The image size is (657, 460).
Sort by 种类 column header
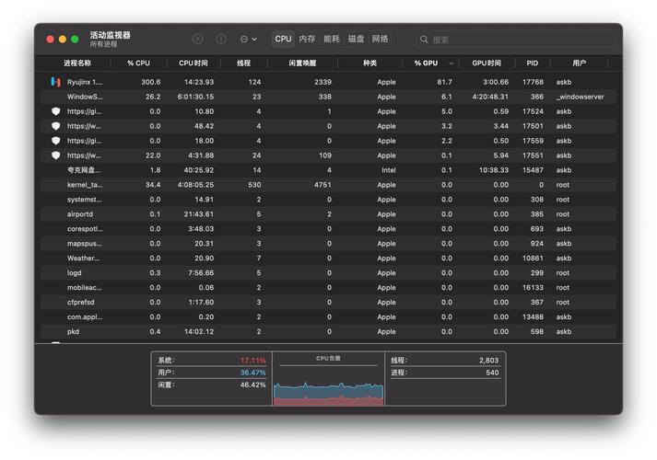370,63
